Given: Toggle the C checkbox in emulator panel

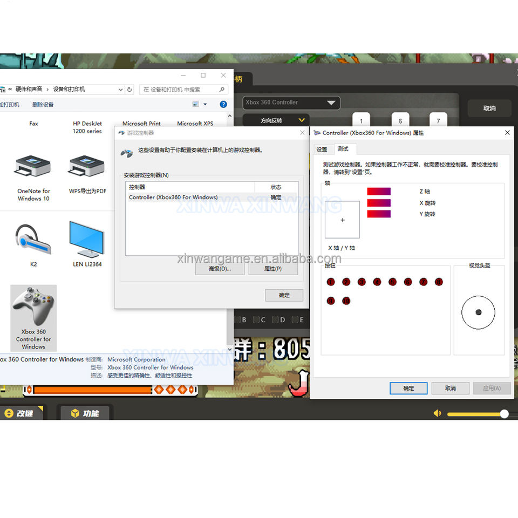Looking at the screenshot, I should coord(256,319).
